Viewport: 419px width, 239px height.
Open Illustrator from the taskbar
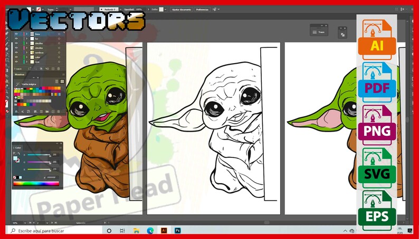pyautogui.click(x=164, y=231)
